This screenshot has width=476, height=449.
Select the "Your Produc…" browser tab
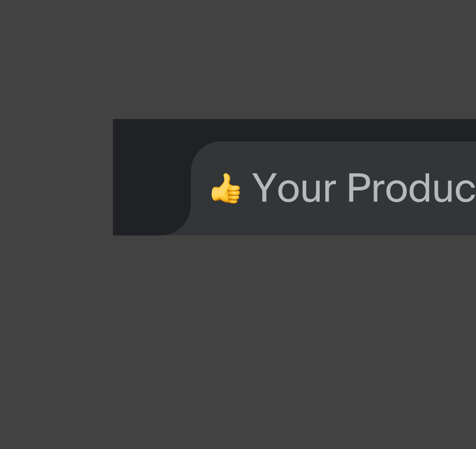point(333,188)
